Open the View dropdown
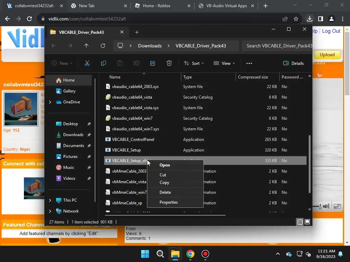350x262 pixels. point(224,63)
